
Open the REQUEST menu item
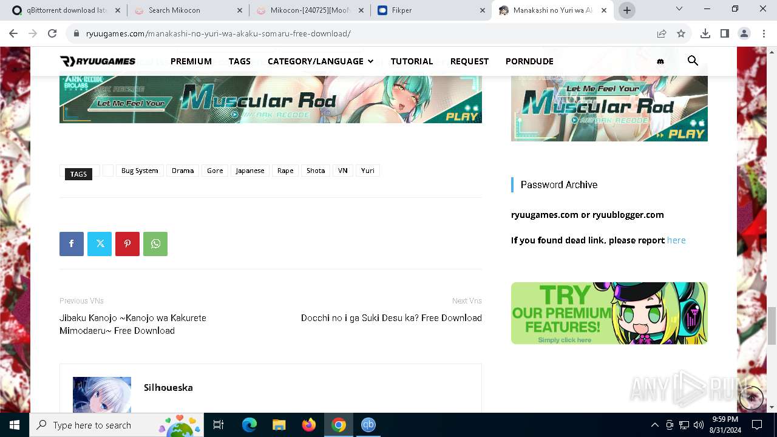(x=469, y=61)
